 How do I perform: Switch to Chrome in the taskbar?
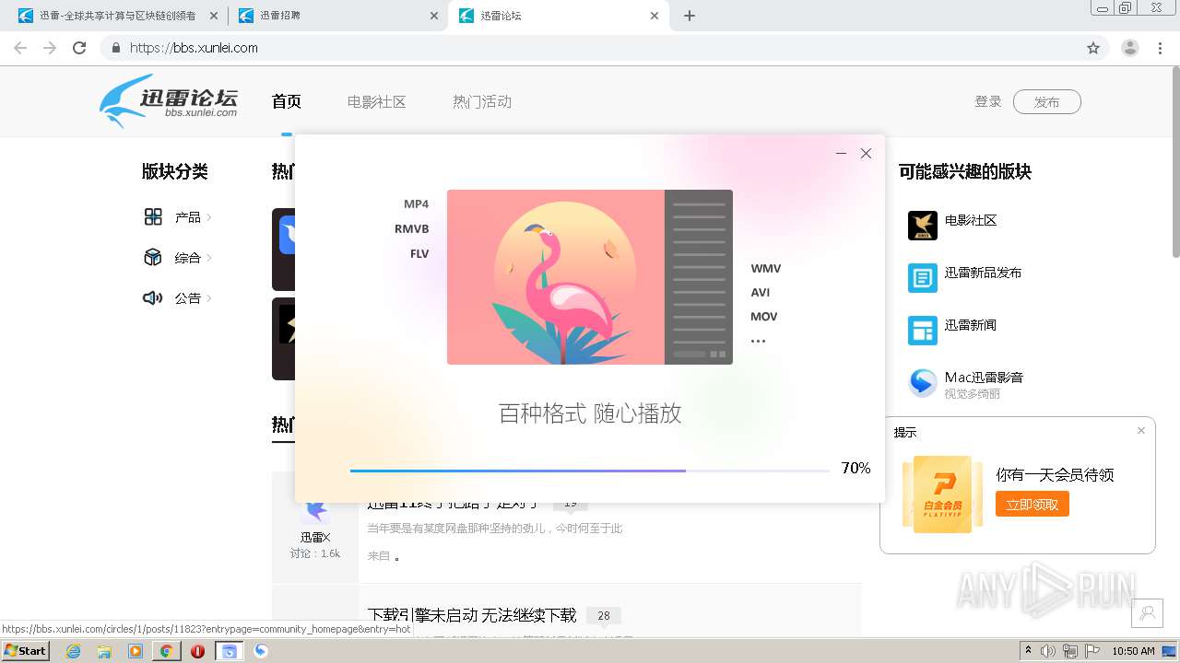coord(166,651)
